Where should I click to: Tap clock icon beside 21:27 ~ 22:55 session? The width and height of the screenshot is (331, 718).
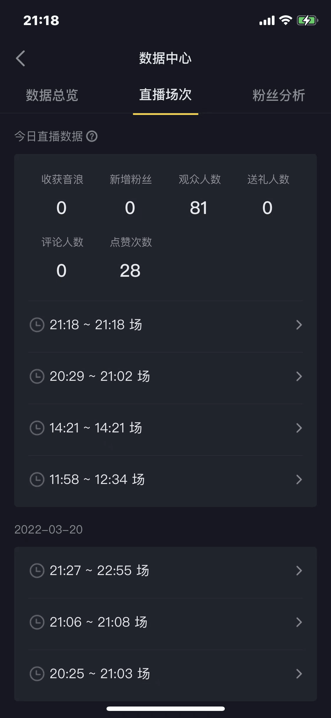(x=37, y=571)
